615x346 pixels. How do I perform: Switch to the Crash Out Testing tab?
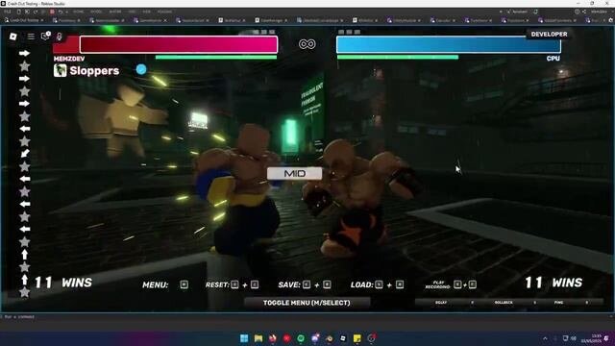point(24,20)
